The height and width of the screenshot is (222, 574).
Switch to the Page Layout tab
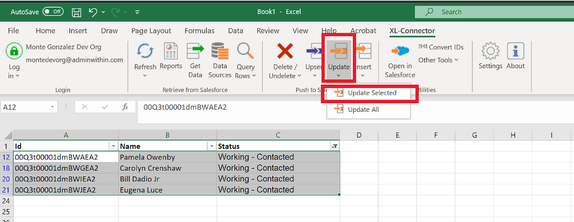(151, 31)
